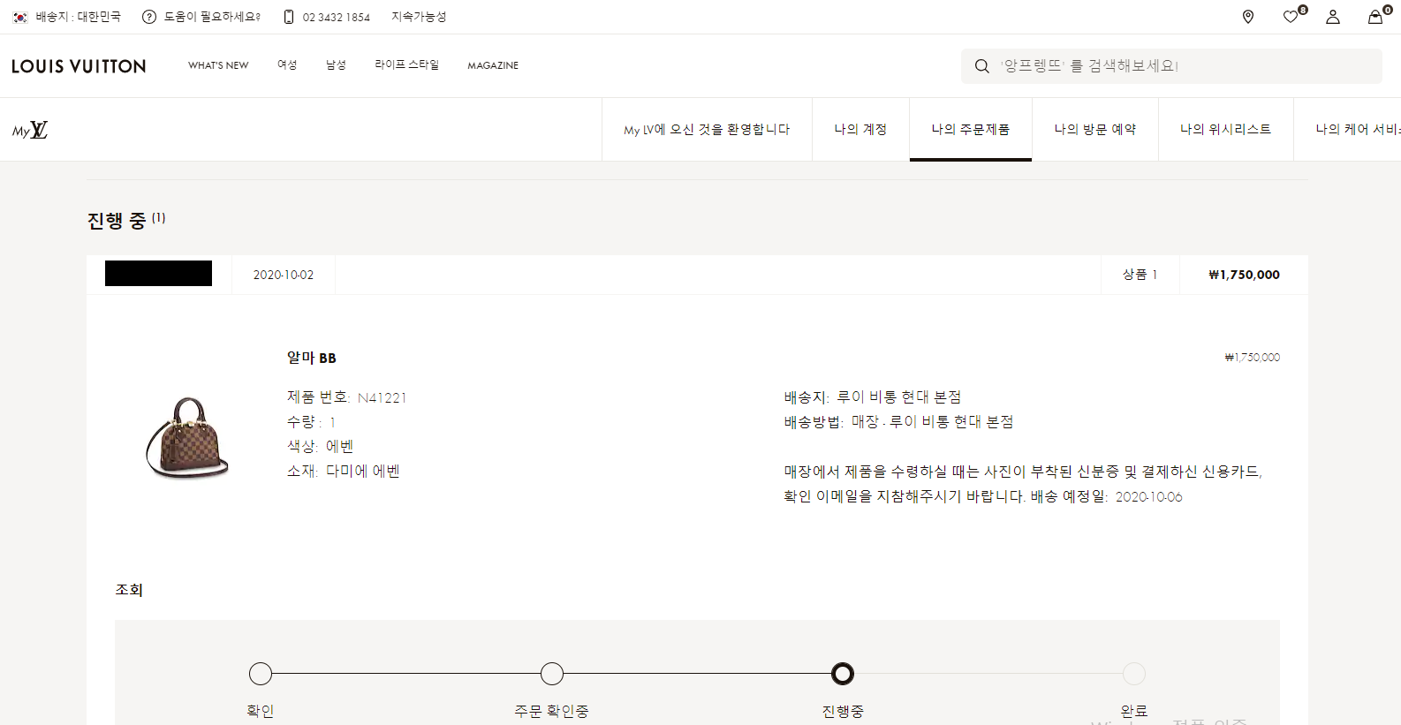Click the 확인 step marker
Image resolution: width=1401 pixels, height=725 pixels.
tap(261, 674)
